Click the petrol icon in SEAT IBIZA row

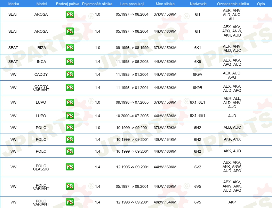[70, 48]
